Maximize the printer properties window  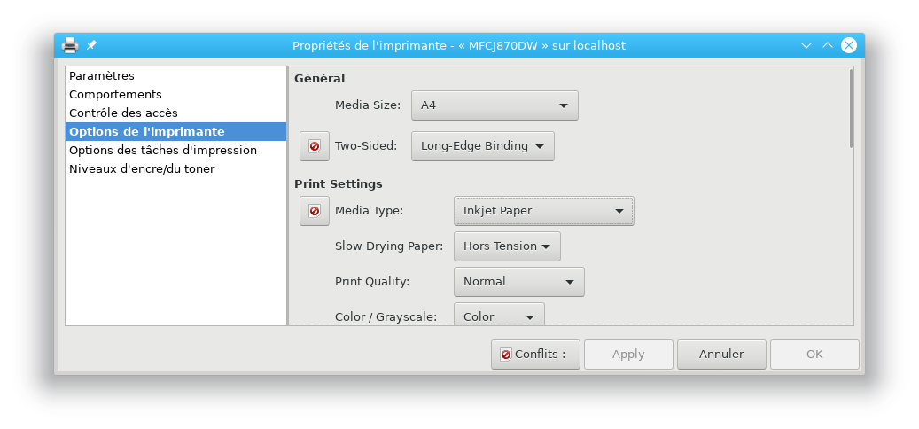tap(828, 45)
